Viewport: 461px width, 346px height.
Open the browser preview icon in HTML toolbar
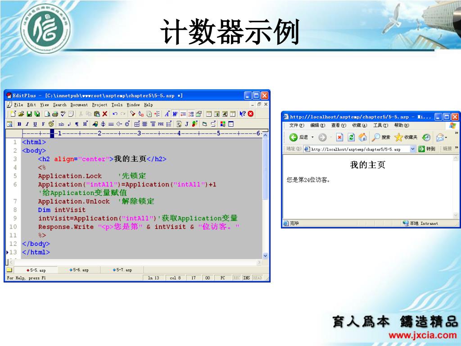[x=9, y=124]
